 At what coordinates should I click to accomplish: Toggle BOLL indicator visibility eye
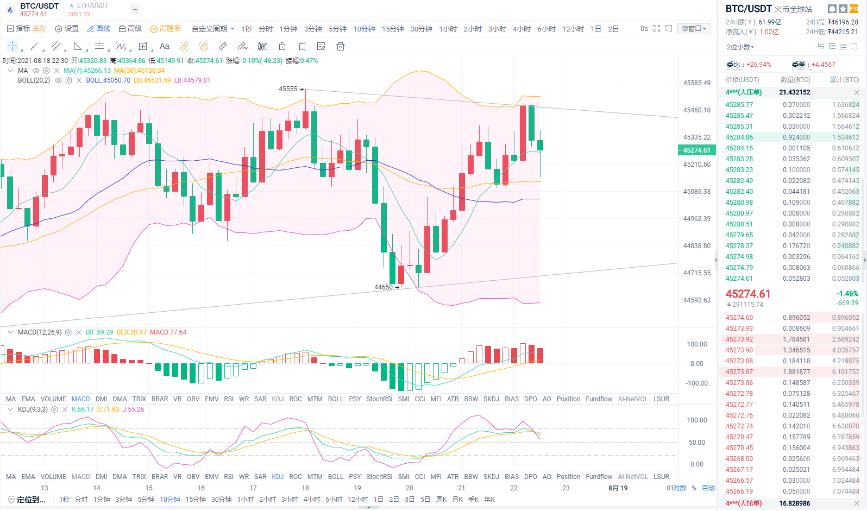[x=58, y=80]
